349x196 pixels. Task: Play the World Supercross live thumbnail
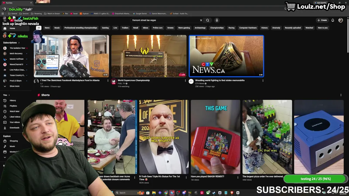pyautogui.click(x=149, y=56)
